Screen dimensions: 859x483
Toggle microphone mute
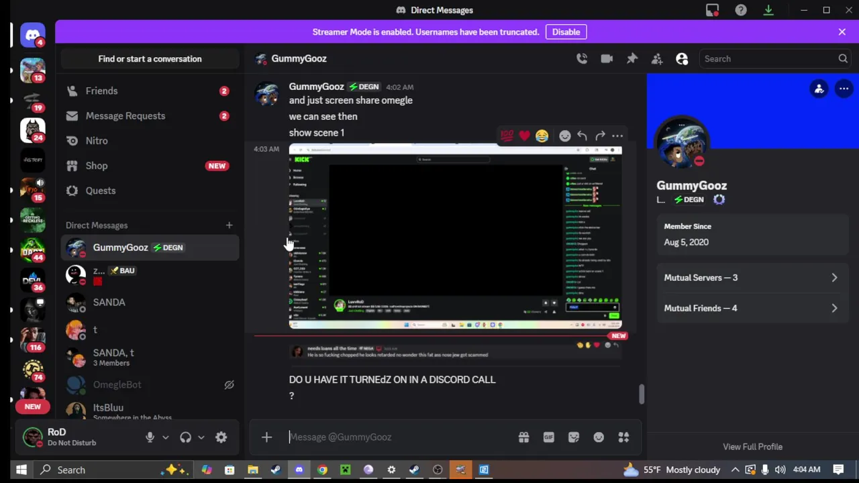pos(150,437)
